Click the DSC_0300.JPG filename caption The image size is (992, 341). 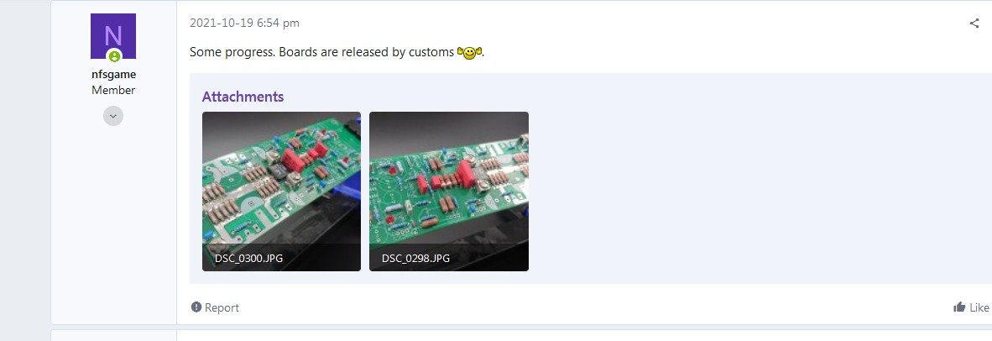click(248, 259)
